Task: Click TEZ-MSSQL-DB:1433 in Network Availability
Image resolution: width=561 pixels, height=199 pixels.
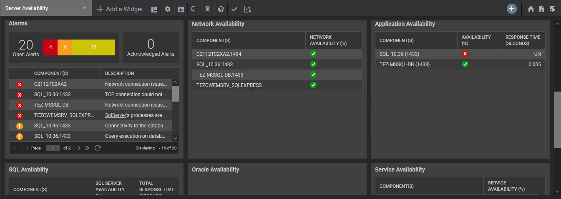Action: coord(220,75)
